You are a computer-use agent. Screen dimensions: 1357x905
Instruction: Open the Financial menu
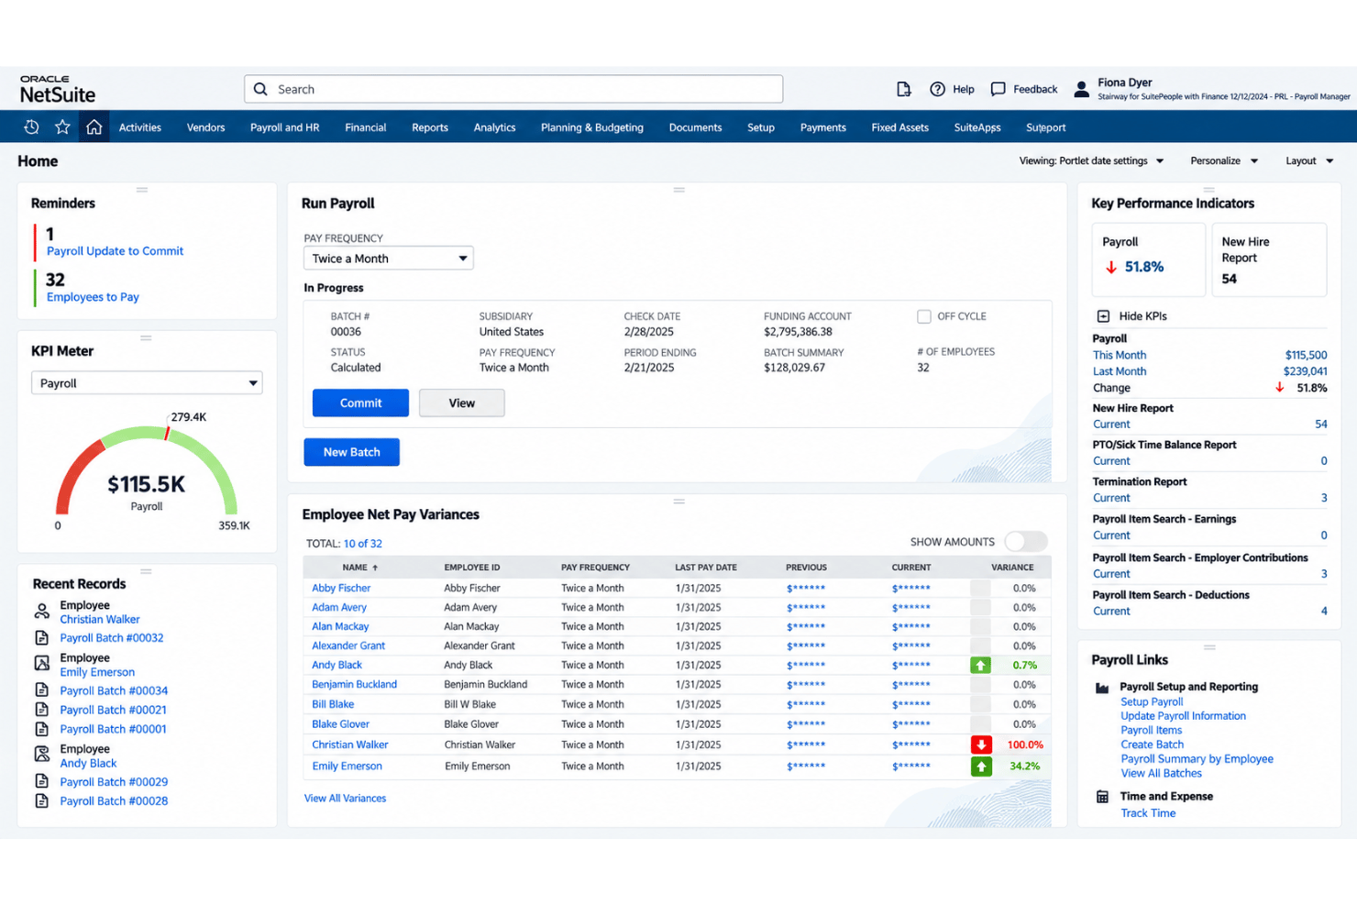click(x=365, y=127)
